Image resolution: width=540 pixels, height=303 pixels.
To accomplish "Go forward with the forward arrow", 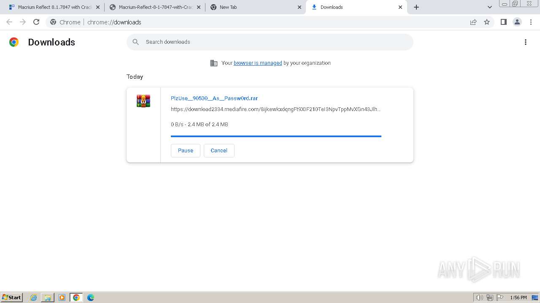I will 23,22.
